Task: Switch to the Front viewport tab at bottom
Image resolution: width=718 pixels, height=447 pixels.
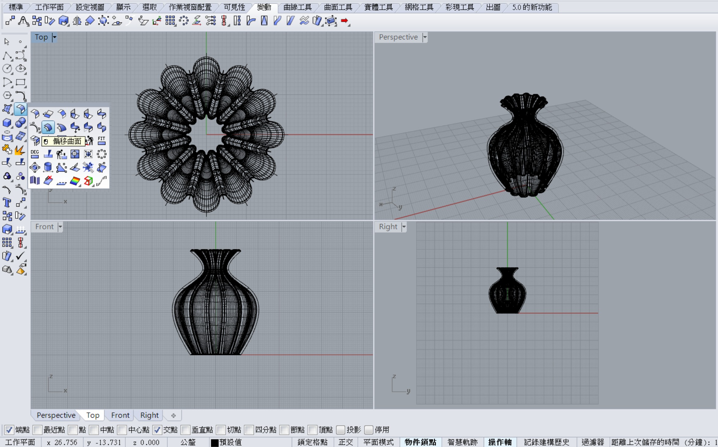Action: [x=120, y=415]
